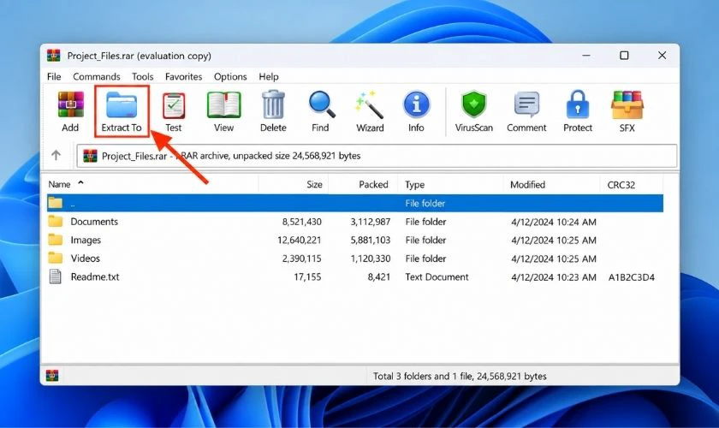Click the WinRAR icon in title bar
The image size is (719, 428).
point(54,56)
